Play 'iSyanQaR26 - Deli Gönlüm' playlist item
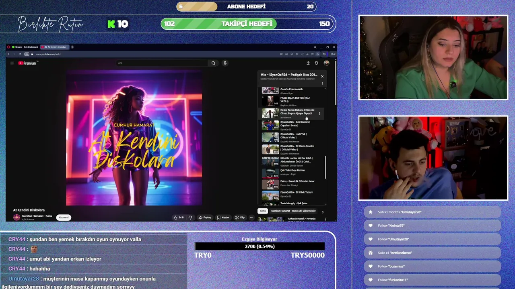 point(292,125)
